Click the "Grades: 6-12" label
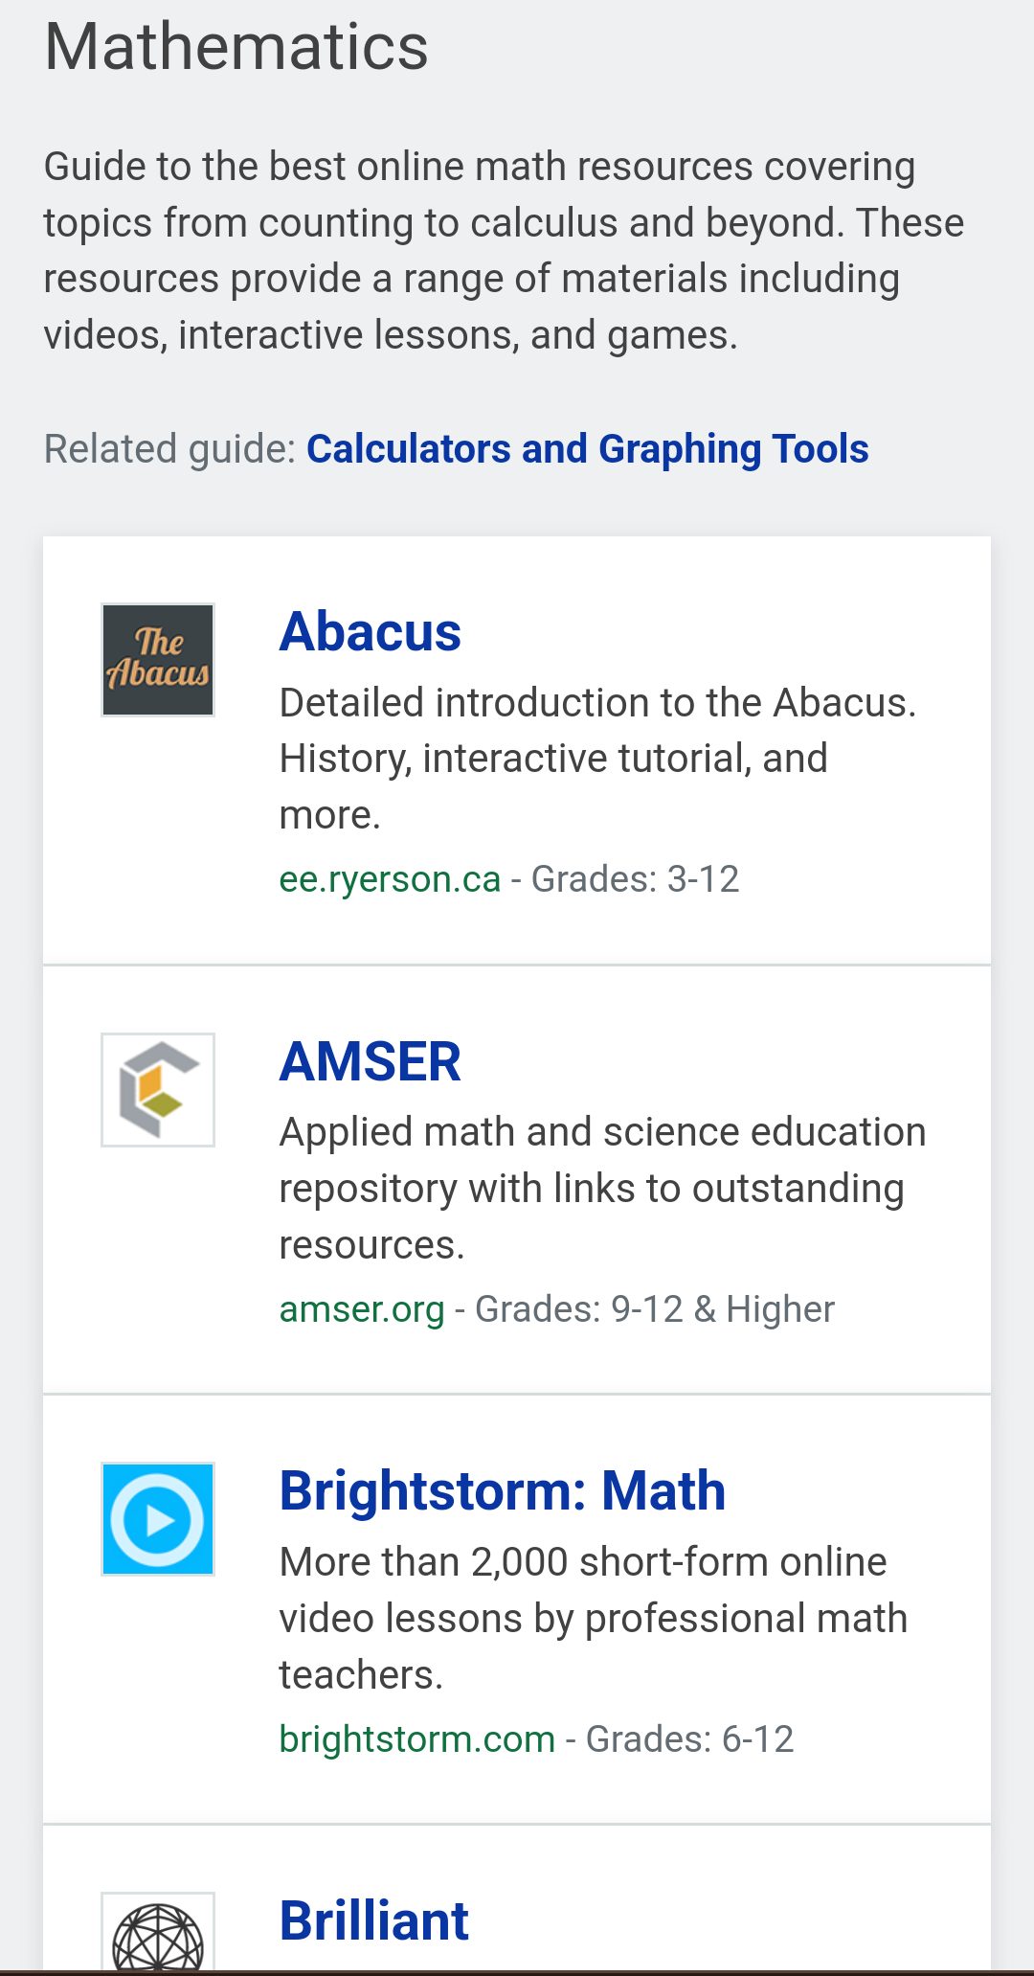This screenshot has width=1034, height=1976. 689,1739
